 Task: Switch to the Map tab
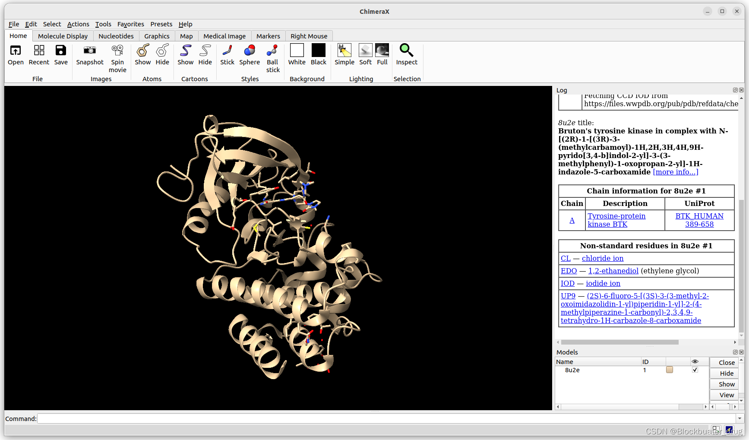[x=186, y=36]
